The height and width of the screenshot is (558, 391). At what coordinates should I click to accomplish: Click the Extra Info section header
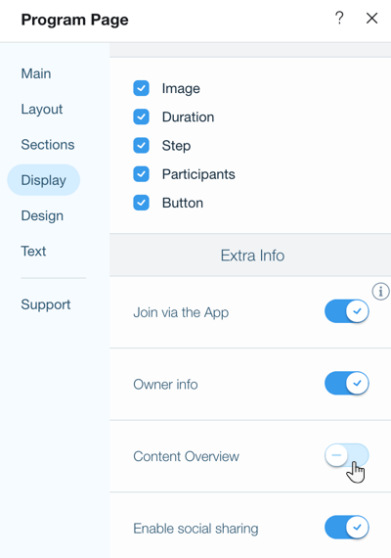pyautogui.click(x=250, y=256)
